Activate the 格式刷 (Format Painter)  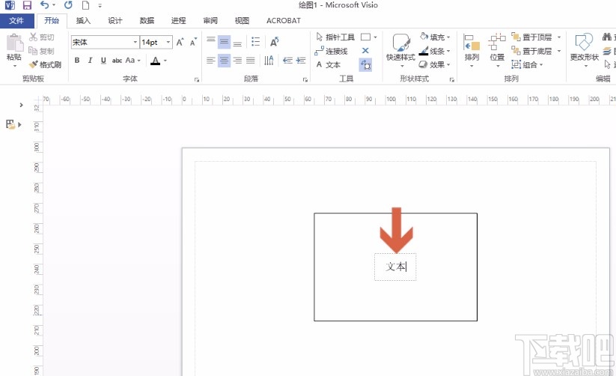pyautogui.click(x=45, y=64)
